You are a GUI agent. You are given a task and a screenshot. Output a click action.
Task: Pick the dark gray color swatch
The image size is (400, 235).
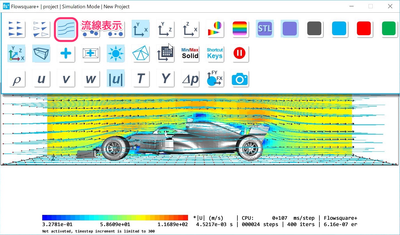point(314,29)
